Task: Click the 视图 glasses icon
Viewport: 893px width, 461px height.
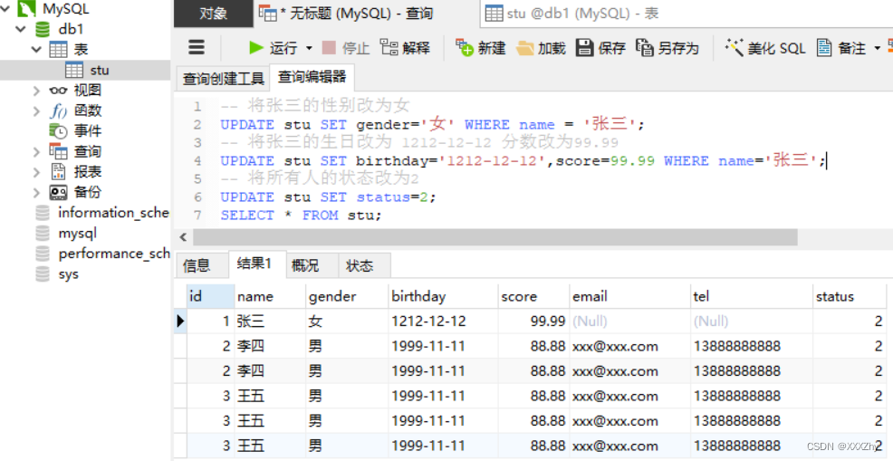Action: [x=58, y=91]
